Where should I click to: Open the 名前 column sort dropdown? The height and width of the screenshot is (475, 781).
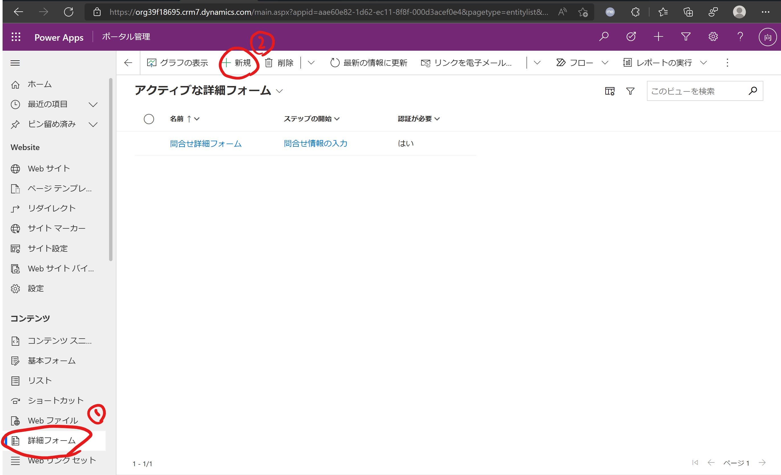click(196, 119)
